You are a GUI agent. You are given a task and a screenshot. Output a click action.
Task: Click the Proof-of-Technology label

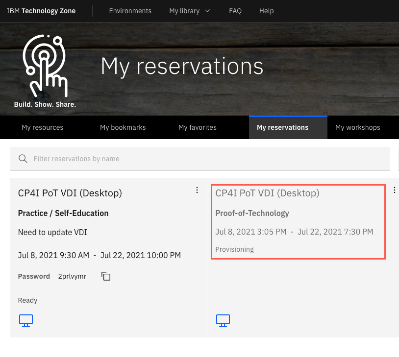coord(252,213)
